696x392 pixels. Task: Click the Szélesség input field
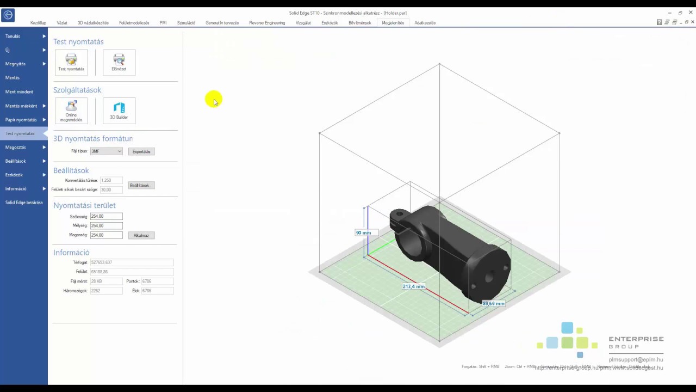tap(106, 216)
